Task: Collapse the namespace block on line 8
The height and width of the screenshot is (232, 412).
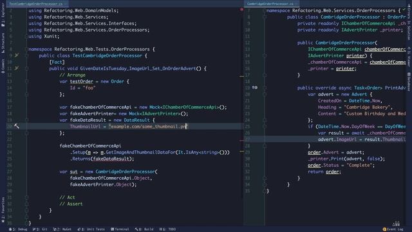Action: pos(26,49)
